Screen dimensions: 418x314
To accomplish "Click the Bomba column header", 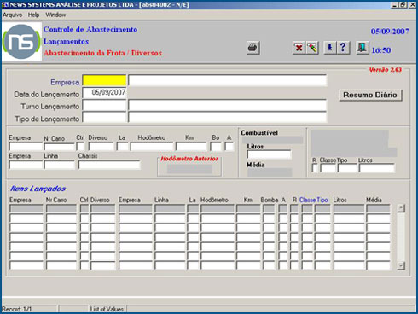I will 270,200.
